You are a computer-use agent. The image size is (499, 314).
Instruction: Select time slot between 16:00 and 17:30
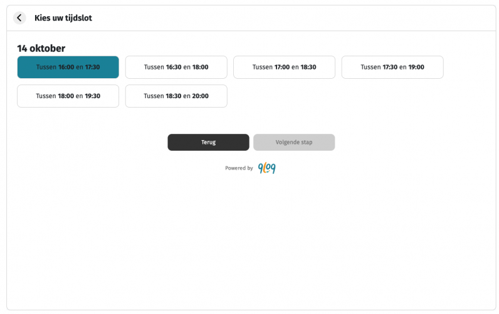point(68,67)
